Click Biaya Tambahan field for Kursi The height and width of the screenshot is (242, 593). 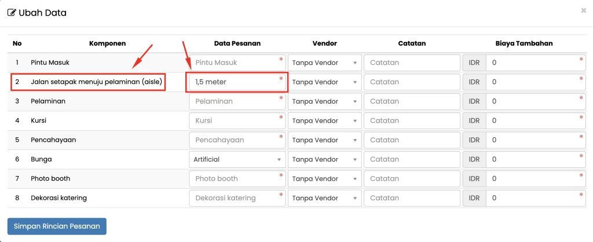(535, 120)
